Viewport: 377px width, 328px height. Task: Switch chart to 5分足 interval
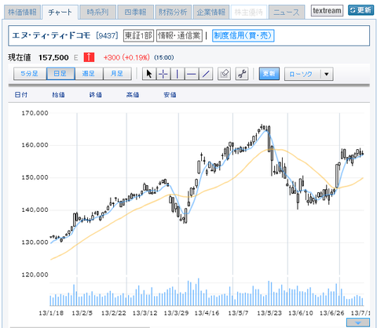[30, 74]
